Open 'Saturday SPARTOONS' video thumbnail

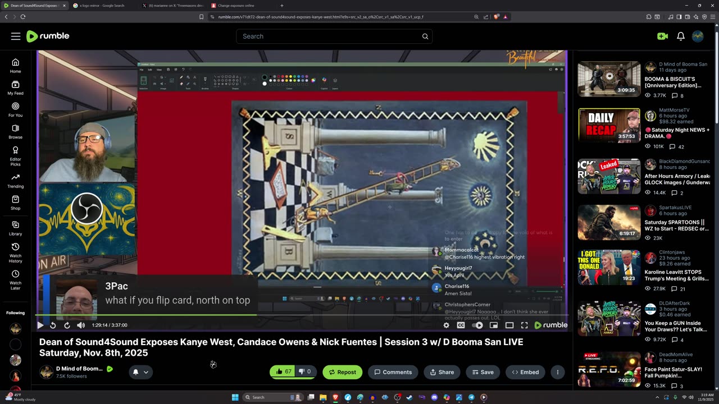609,223
